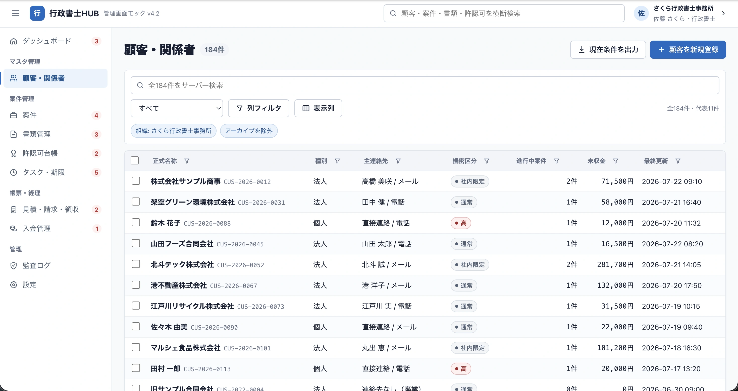Open customer 株式会社サンプル商事

[x=186, y=181]
